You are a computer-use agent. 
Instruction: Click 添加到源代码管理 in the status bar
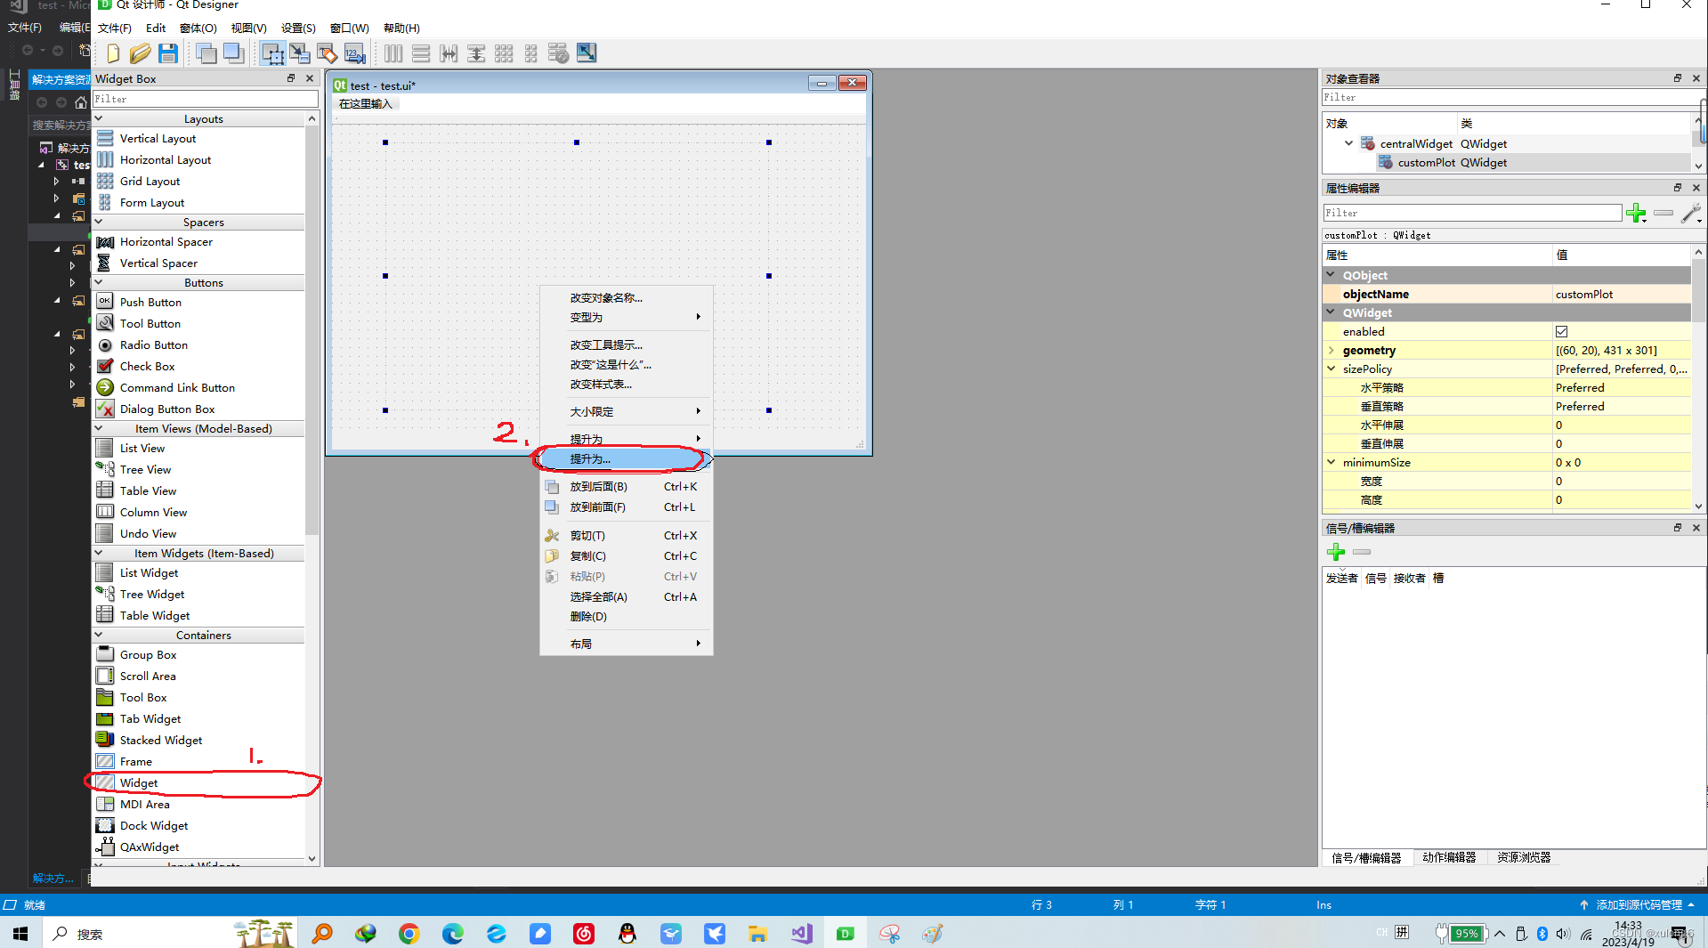[1640, 904]
